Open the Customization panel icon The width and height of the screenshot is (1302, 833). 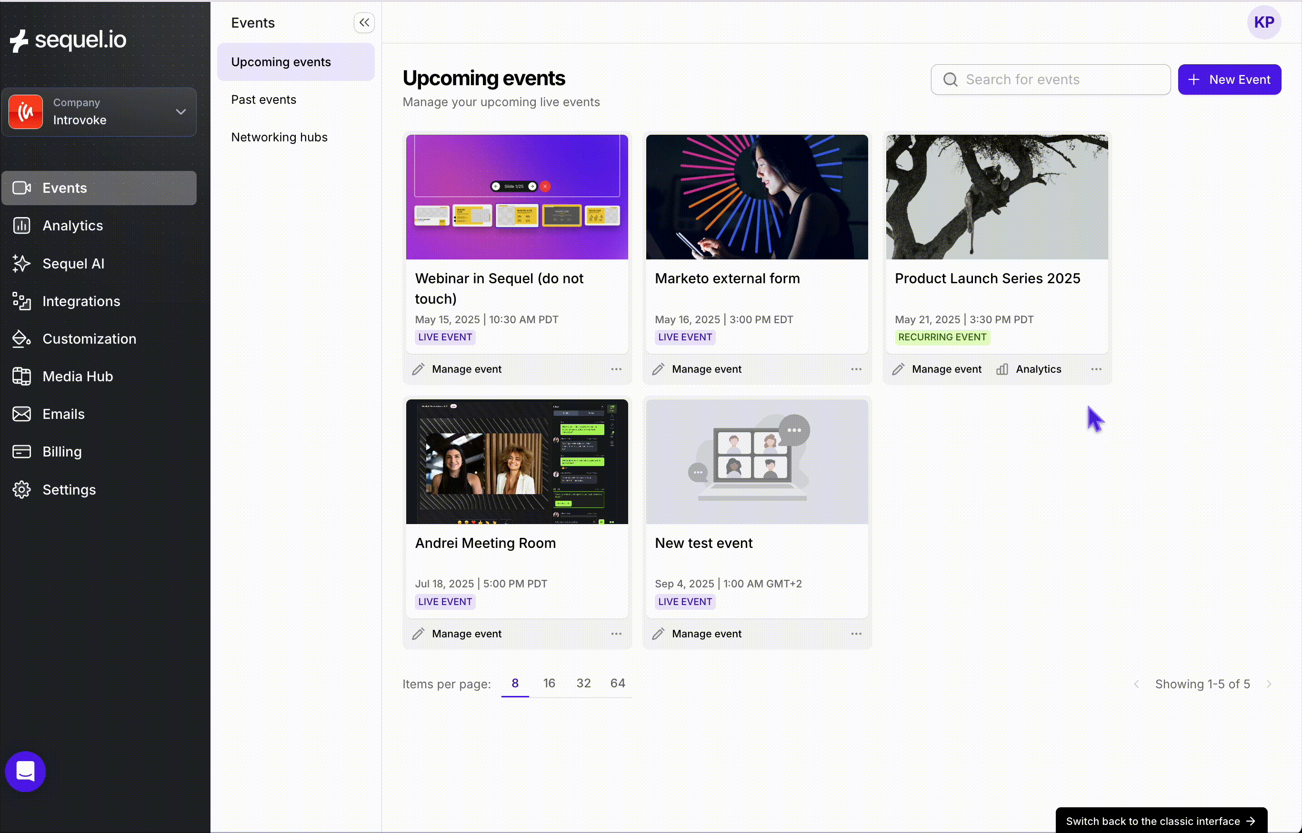21,338
